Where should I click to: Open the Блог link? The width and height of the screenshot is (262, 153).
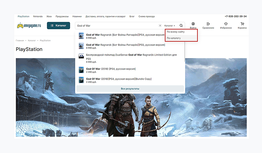pyautogui.click(x=132, y=17)
